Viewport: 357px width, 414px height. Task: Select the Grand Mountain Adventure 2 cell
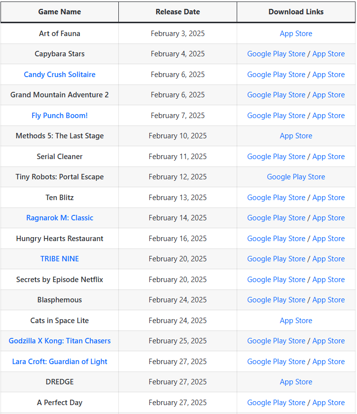(60, 95)
